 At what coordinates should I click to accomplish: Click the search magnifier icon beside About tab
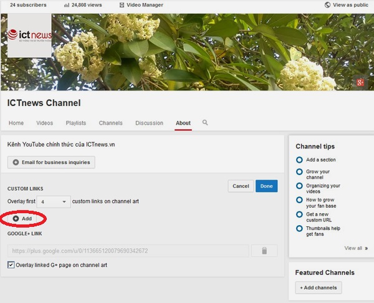click(205, 123)
